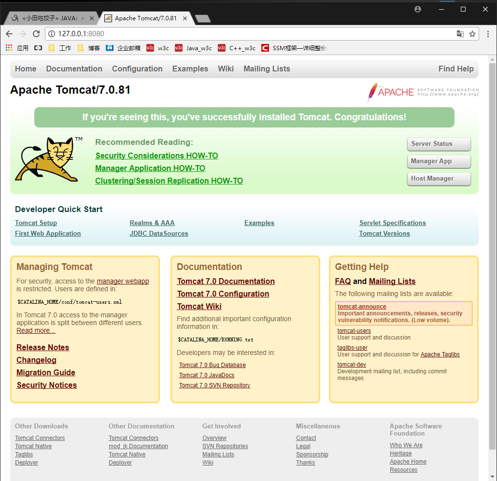Click the bookmark icon next to 应用
497x481 pixels.
38,48
